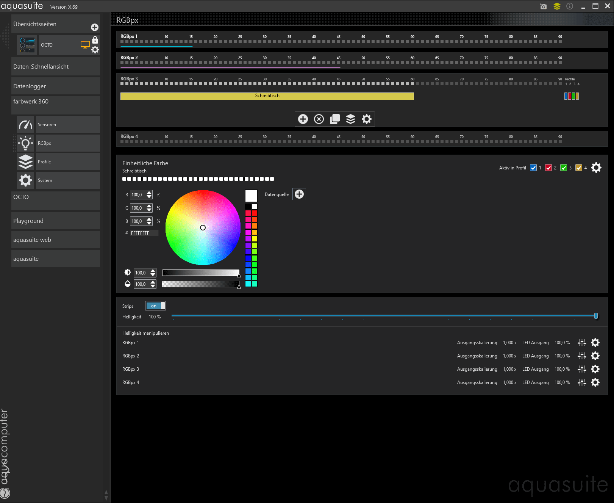Increase the R value with up arrow

149,193
